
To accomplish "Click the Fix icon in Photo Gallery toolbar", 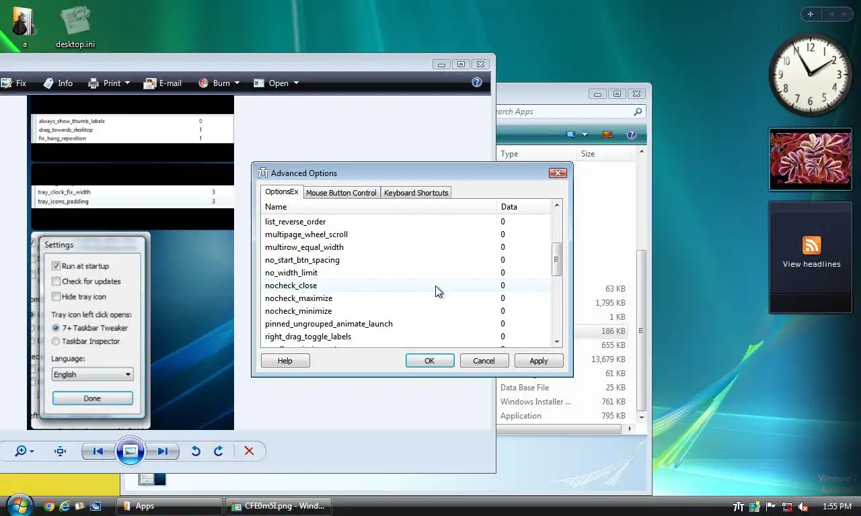I will [6, 83].
